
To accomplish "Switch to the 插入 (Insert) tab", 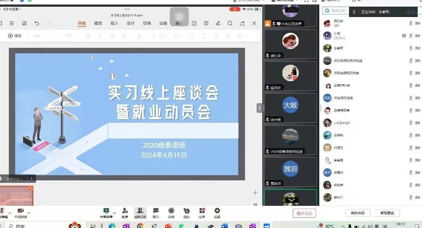I will click(114, 23).
